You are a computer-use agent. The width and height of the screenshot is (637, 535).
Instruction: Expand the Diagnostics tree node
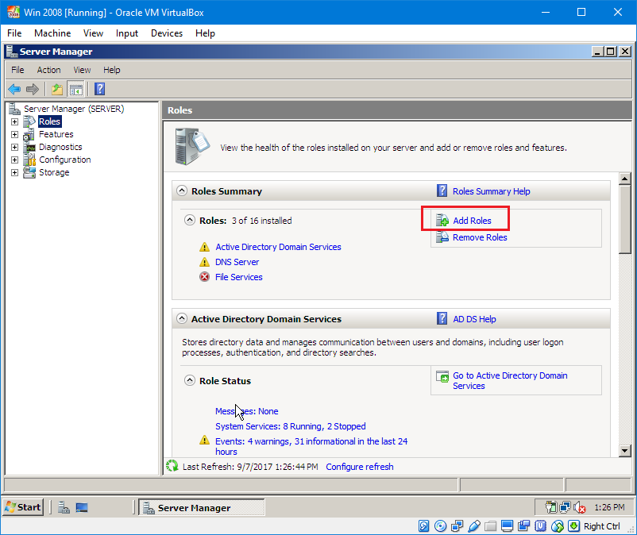click(x=14, y=147)
